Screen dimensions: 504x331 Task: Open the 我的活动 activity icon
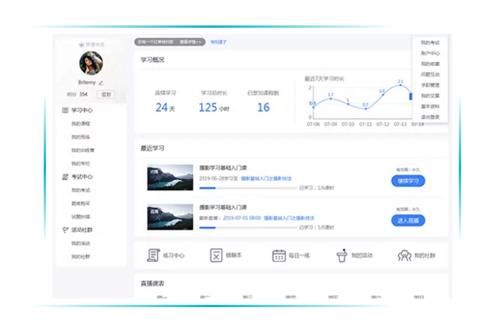pos(341,255)
